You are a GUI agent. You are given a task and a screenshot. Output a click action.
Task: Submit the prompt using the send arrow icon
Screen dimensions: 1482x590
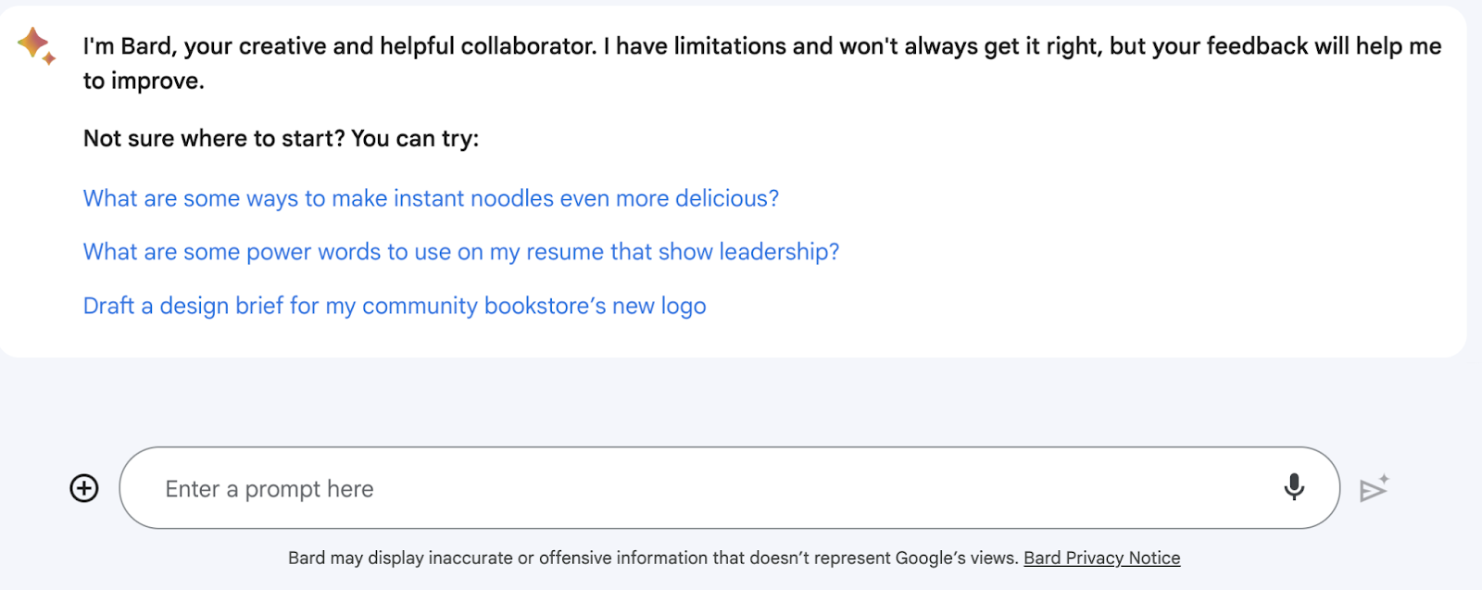[x=1373, y=490]
